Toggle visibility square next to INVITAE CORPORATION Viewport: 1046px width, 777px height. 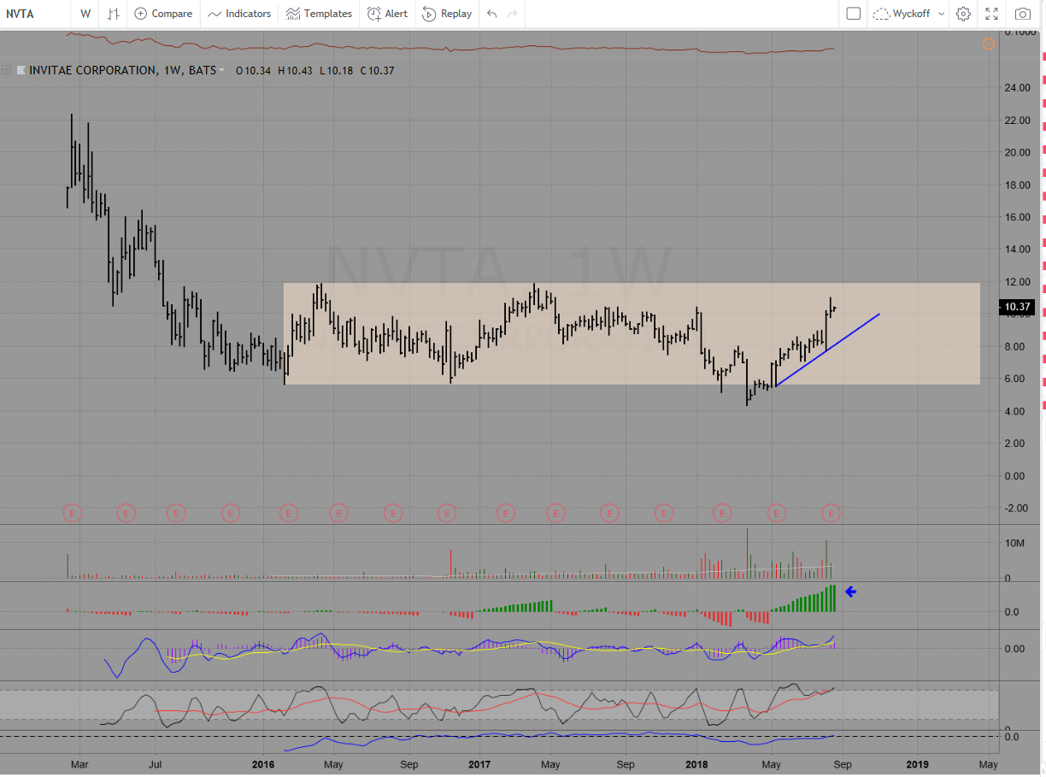[x=21, y=70]
